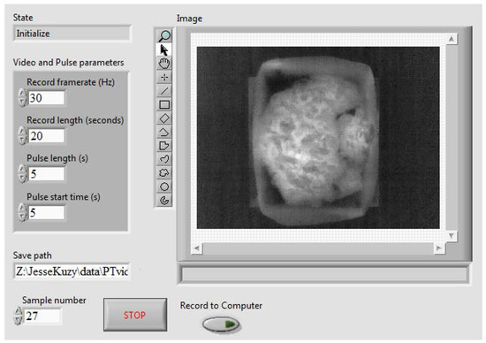Click the Save path text field

[72, 271]
